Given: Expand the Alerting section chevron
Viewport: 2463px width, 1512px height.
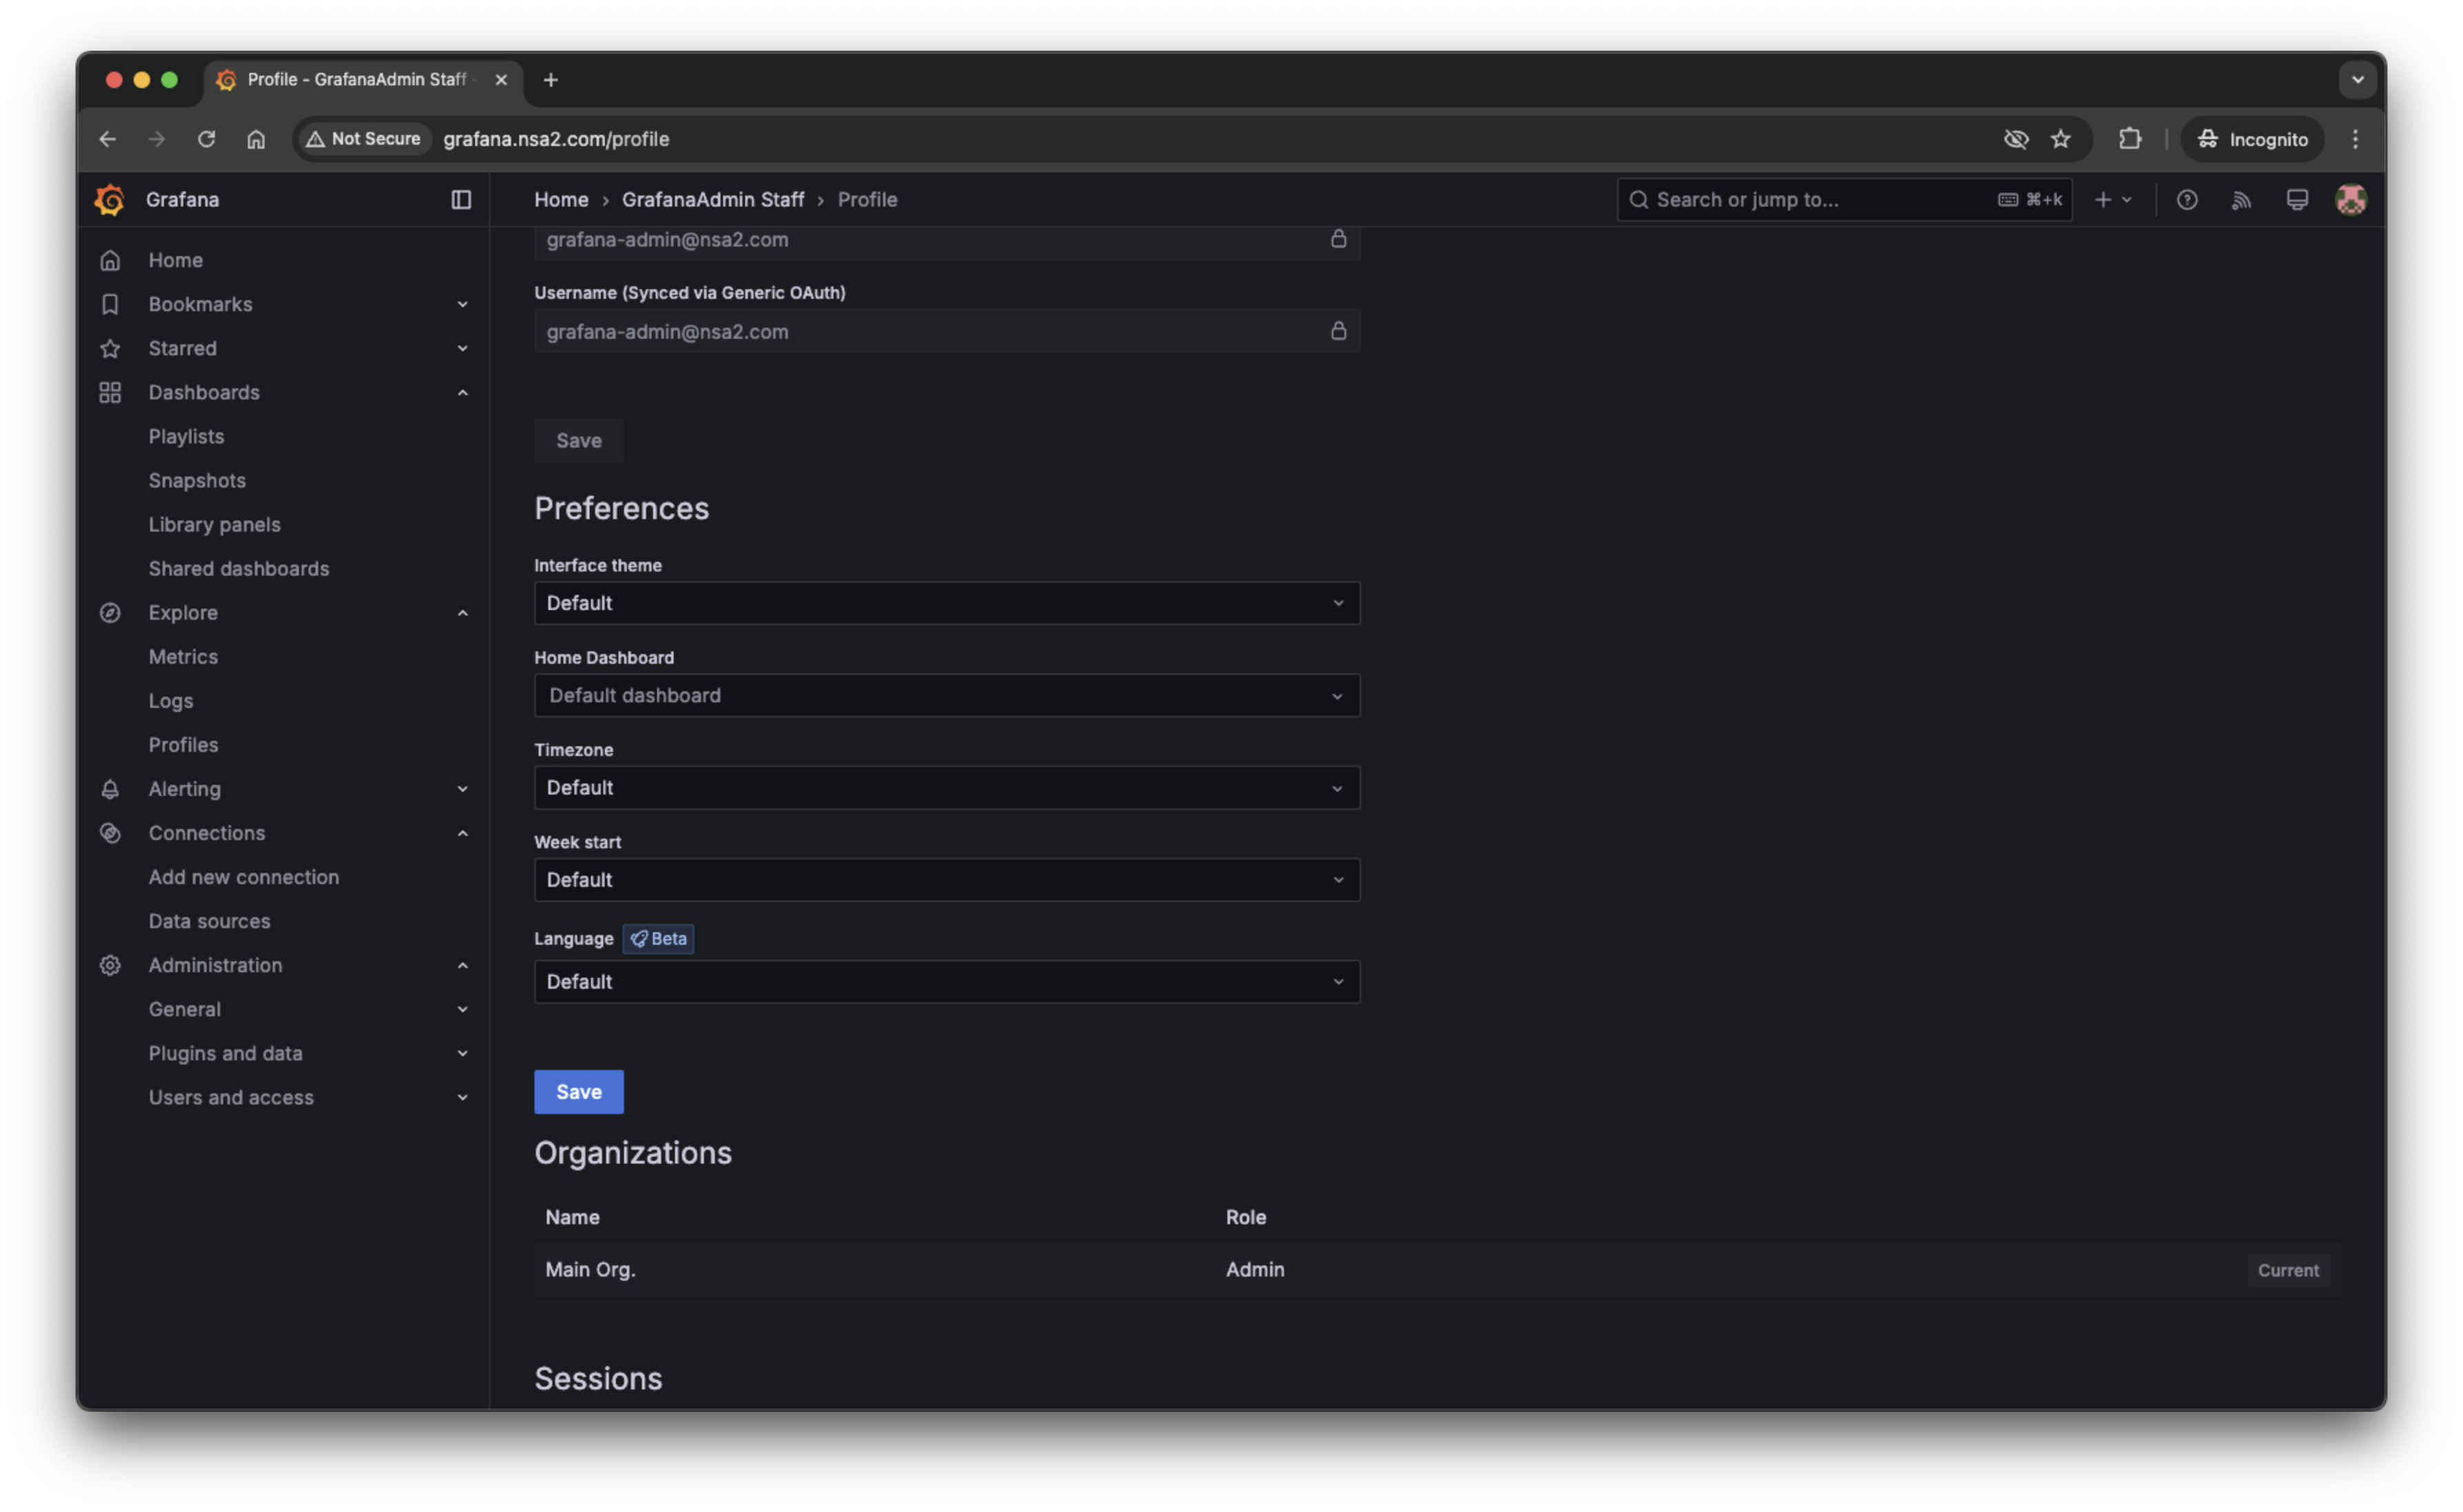Looking at the screenshot, I should 462,789.
